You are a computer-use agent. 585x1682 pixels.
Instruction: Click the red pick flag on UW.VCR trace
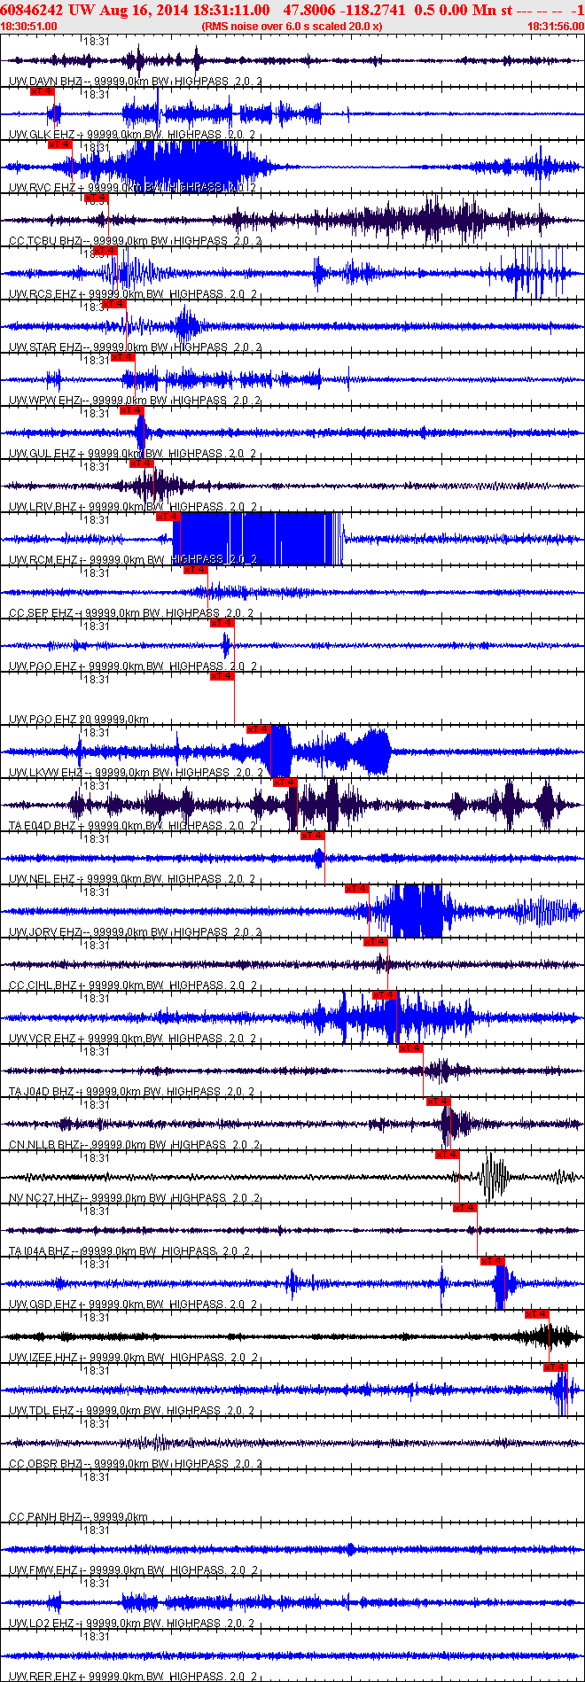[x=384, y=995]
